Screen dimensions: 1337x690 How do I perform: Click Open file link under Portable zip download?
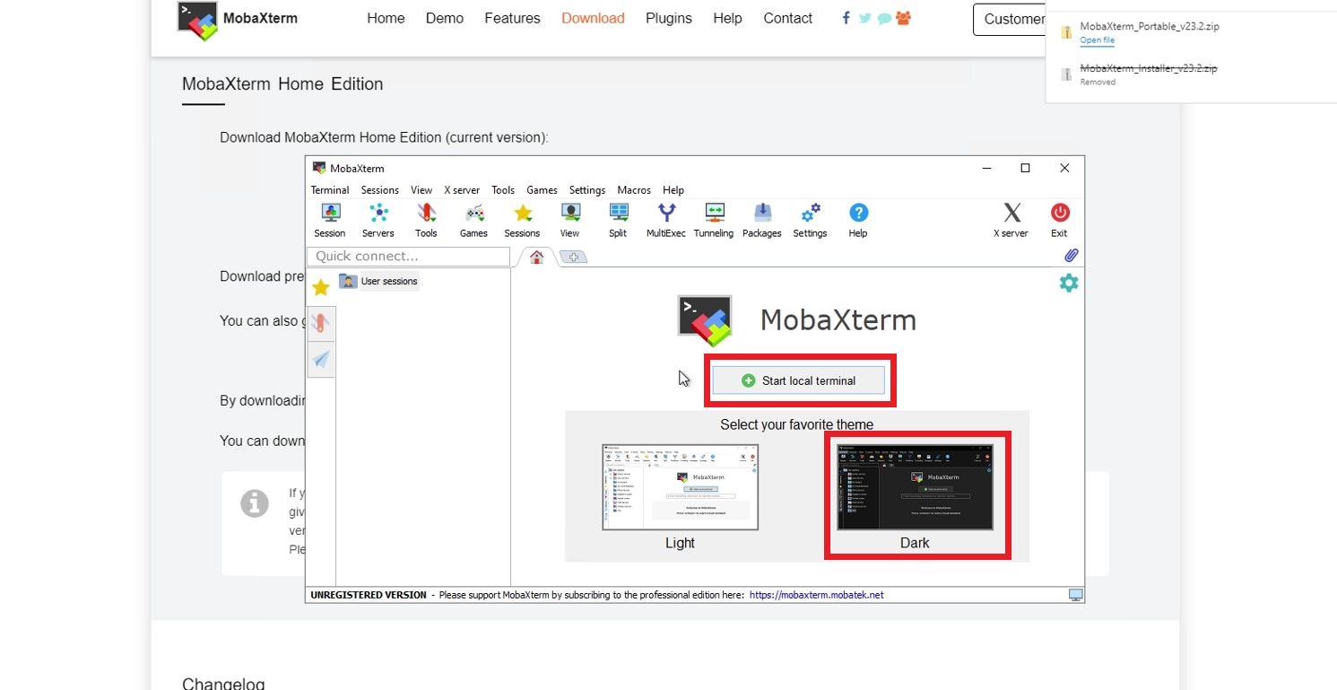1098,40
